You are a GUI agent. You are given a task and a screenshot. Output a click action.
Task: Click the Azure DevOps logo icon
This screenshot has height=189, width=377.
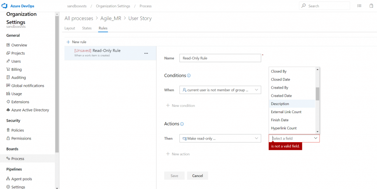coord(5,6)
